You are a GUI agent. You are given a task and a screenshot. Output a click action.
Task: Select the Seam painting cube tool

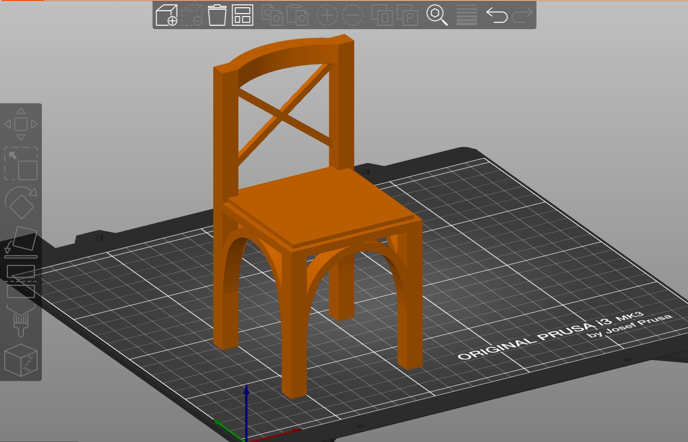point(21,360)
